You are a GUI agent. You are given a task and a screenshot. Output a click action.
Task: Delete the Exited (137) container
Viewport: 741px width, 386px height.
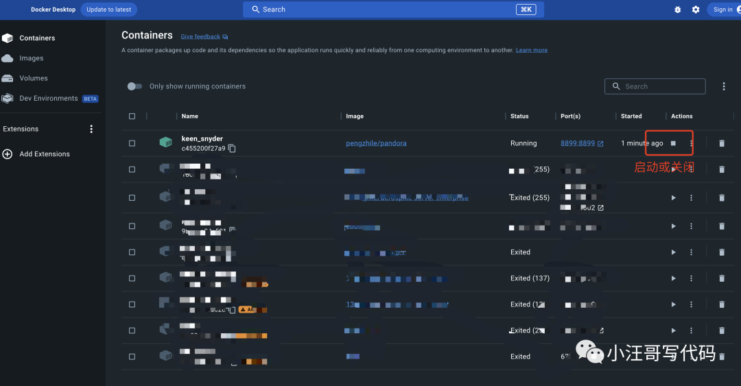coord(721,278)
